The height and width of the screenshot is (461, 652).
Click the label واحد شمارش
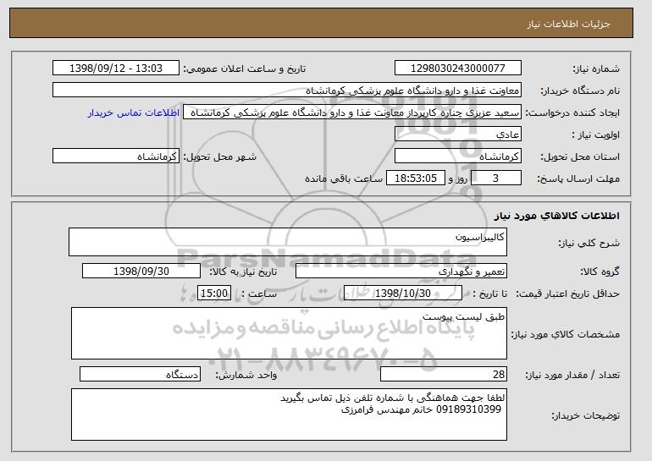pos(246,376)
